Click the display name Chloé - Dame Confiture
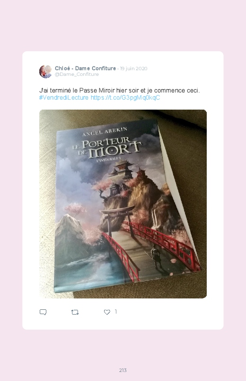The height and width of the screenshot is (381, 246). click(x=85, y=68)
